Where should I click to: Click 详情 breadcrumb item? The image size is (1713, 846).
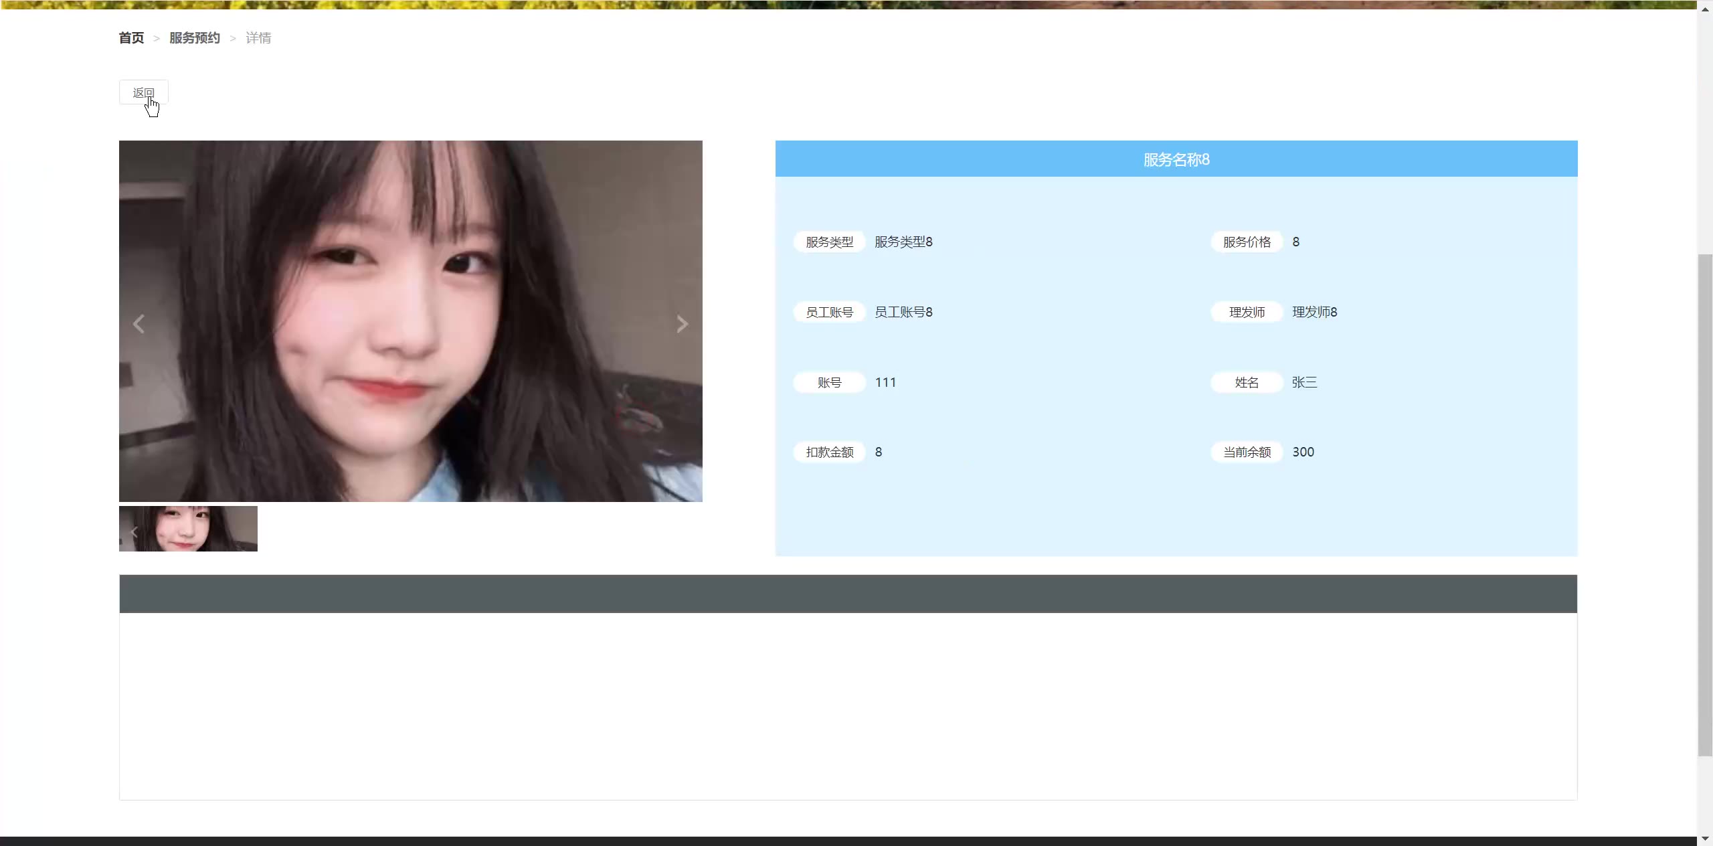click(258, 38)
